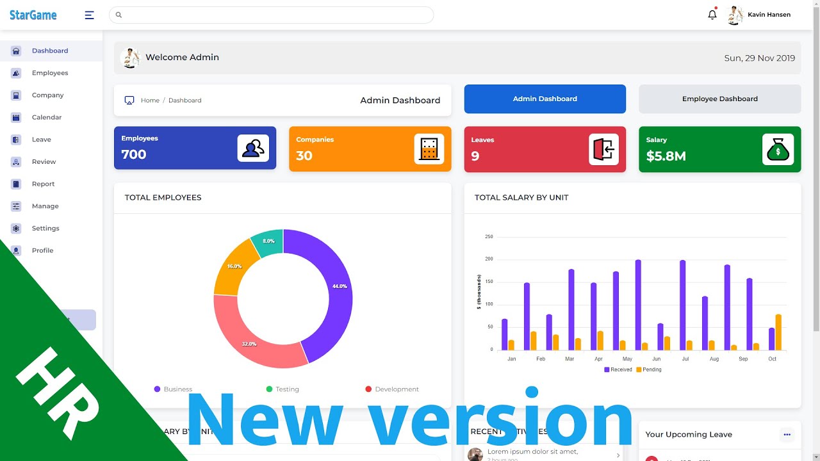Click the Profile sidebar icon
The height and width of the screenshot is (461, 820).
click(16, 250)
